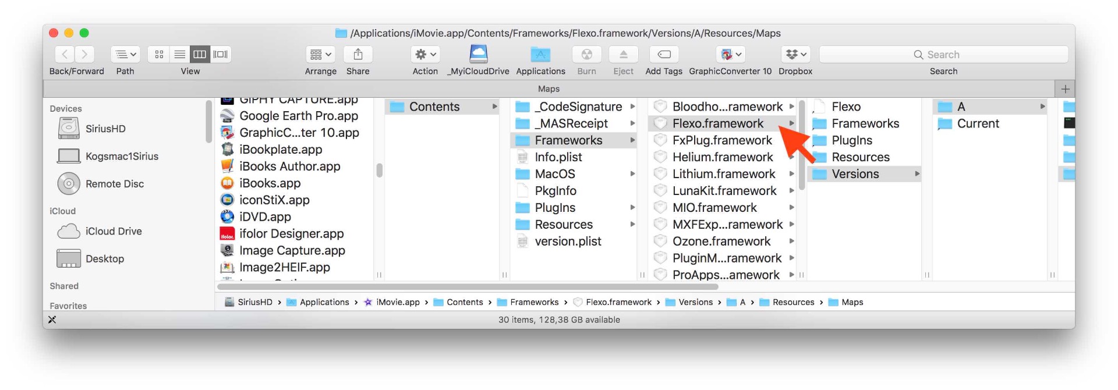This screenshot has width=1118, height=390.
Task: Open the Arrange dropdown
Action: tap(320, 54)
